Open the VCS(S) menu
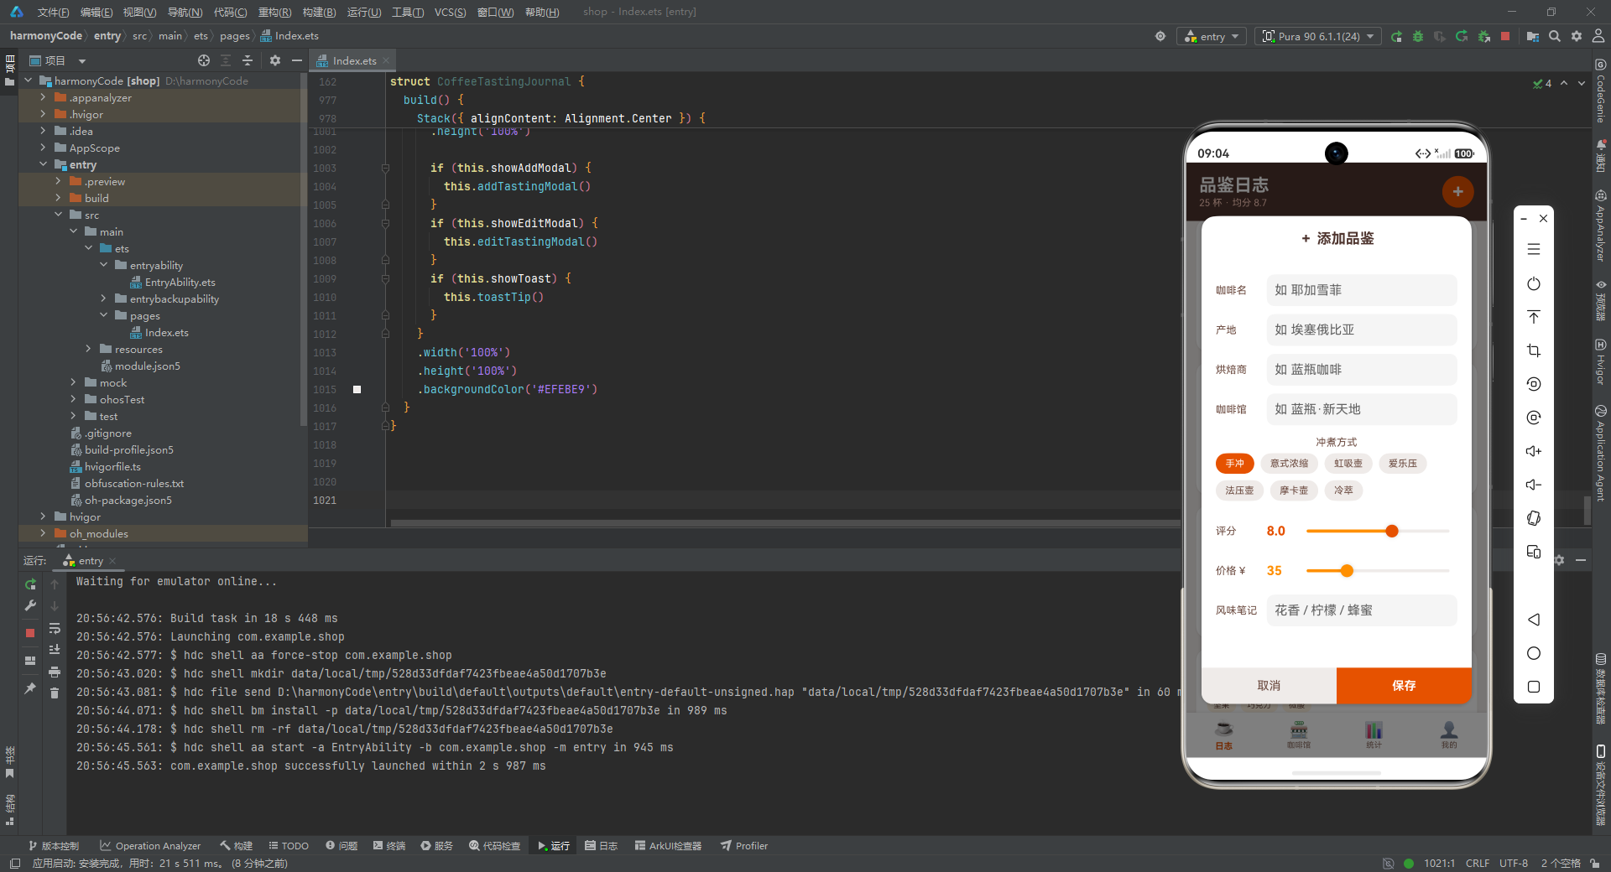This screenshot has height=872, width=1611. (450, 12)
